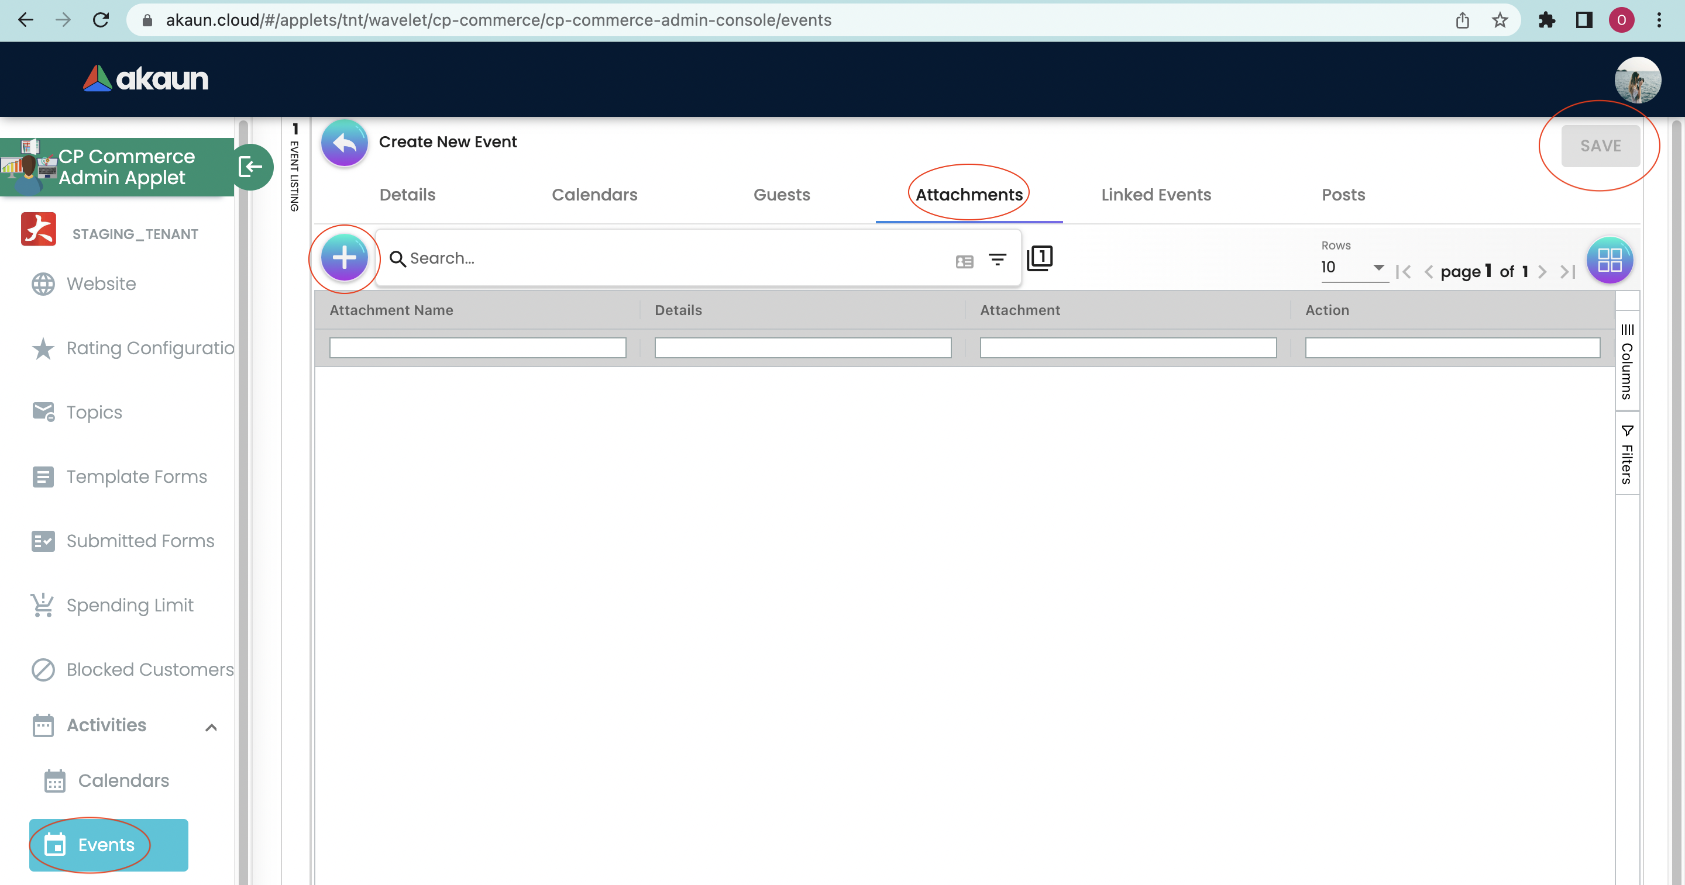The height and width of the screenshot is (885, 1685).
Task: Bookmark page with browser star icon
Action: [x=1500, y=20]
